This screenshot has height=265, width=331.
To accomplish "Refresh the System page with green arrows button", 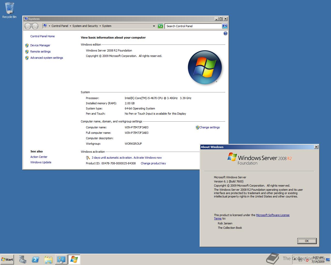I will coord(160,26).
